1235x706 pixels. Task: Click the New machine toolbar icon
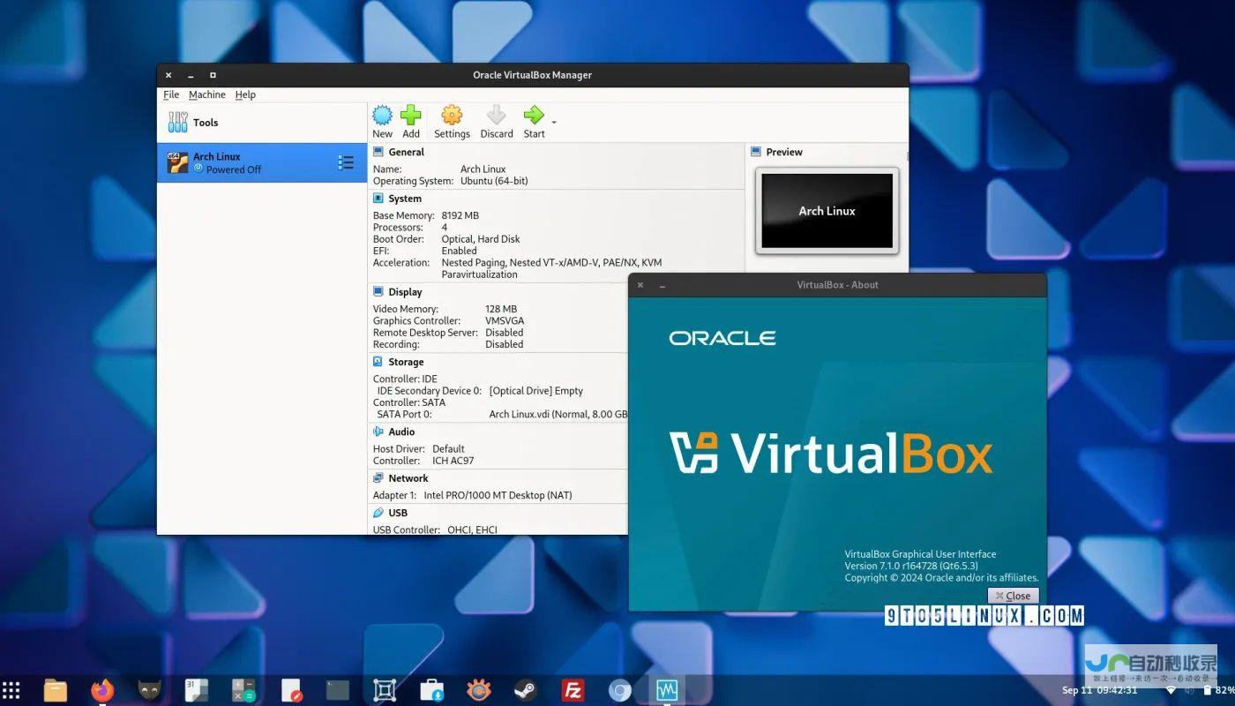382,116
